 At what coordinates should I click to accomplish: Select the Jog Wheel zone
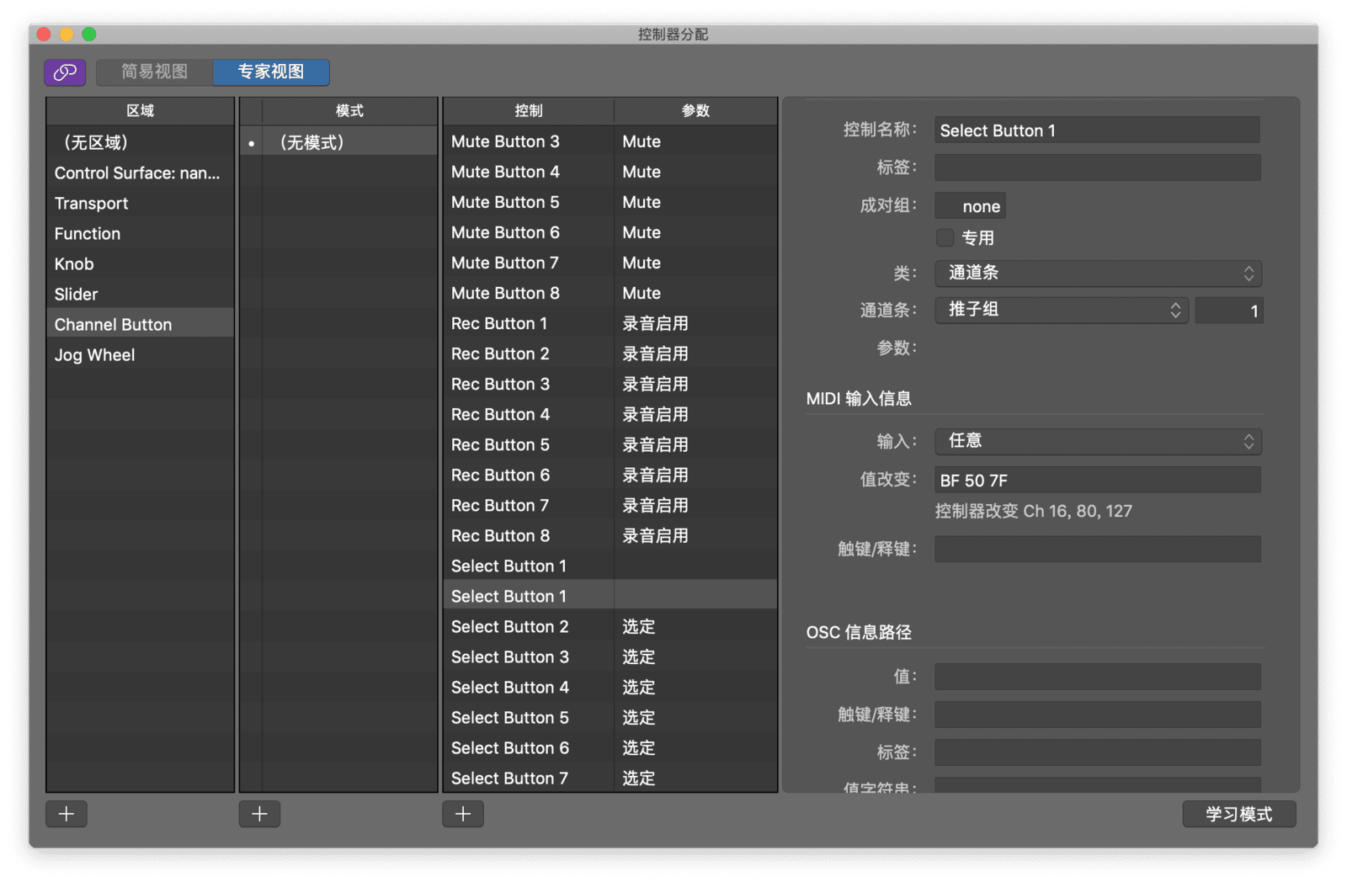tap(141, 354)
